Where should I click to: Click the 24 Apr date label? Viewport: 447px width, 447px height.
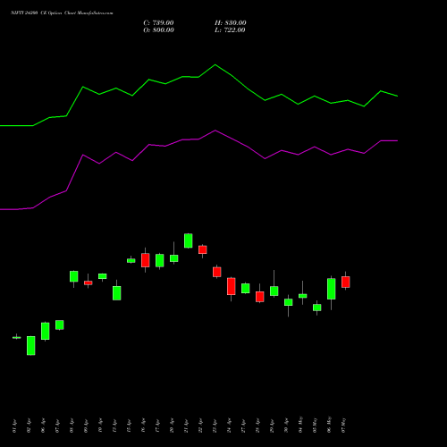[x=229, y=426]
